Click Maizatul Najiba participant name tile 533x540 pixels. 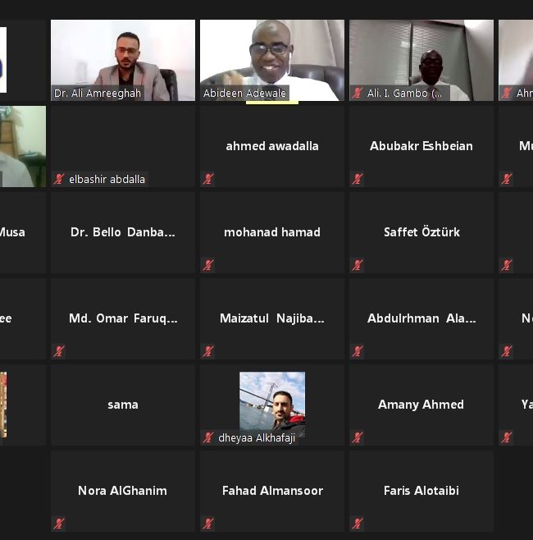[x=272, y=318]
